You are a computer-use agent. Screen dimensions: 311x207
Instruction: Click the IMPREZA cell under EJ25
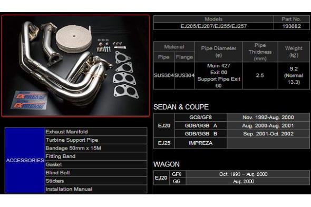(200, 143)
